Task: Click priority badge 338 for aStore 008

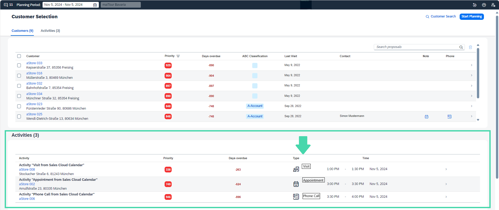Action: click(168, 170)
